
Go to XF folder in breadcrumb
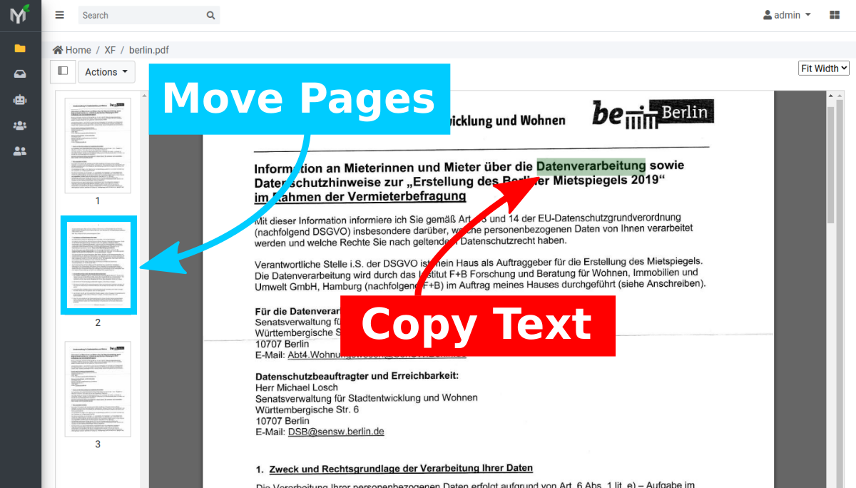tap(110, 50)
